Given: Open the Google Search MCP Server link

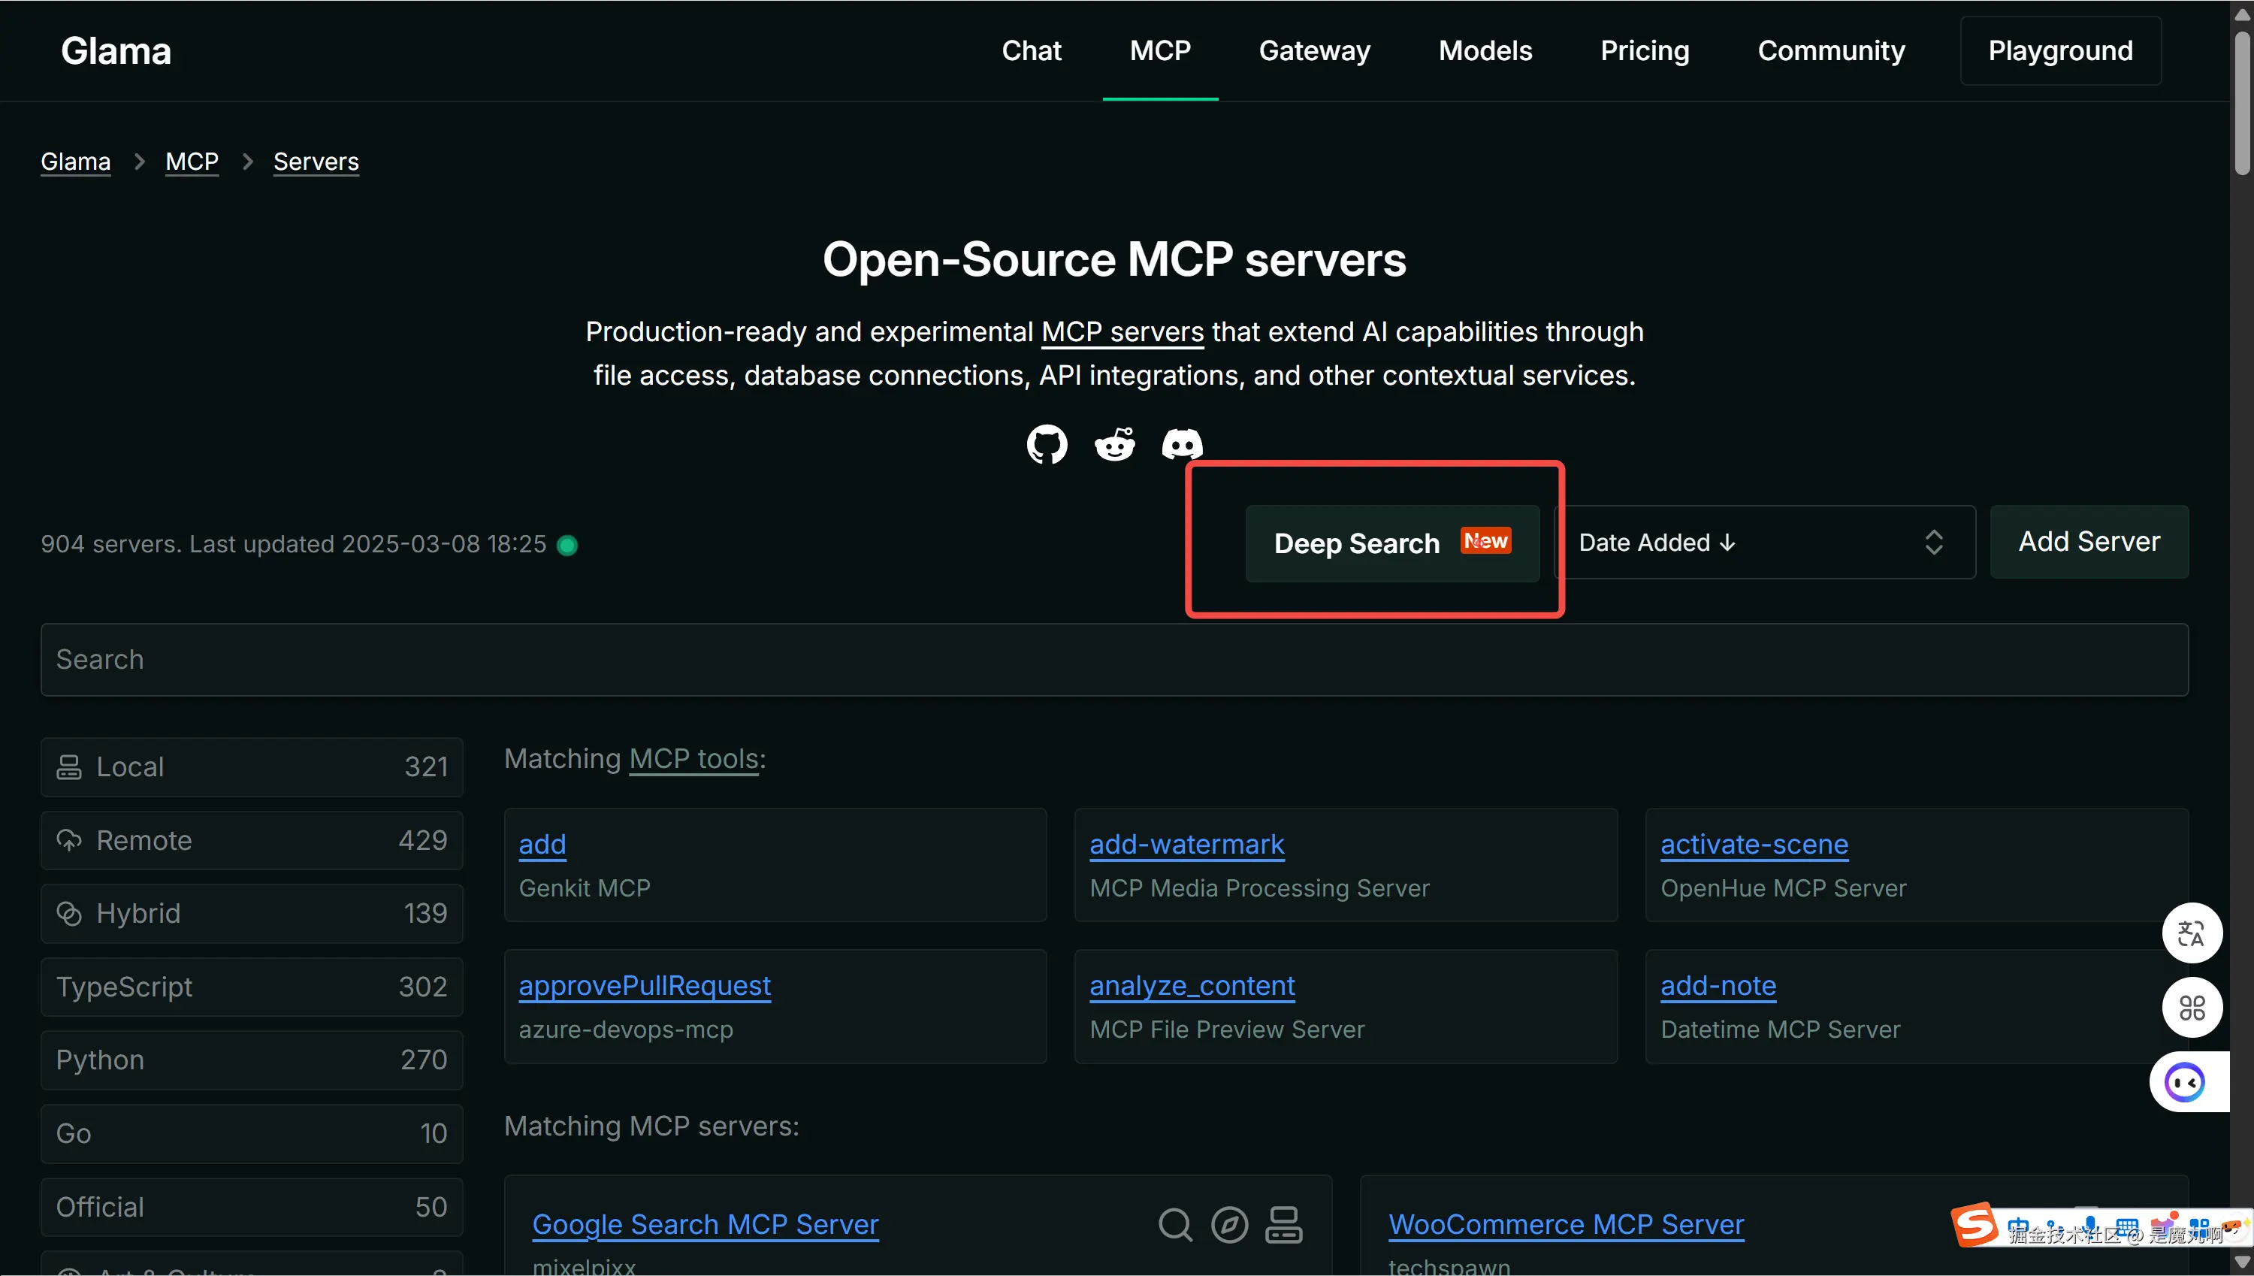Looking at the screenshot, I should [706, 1224].
